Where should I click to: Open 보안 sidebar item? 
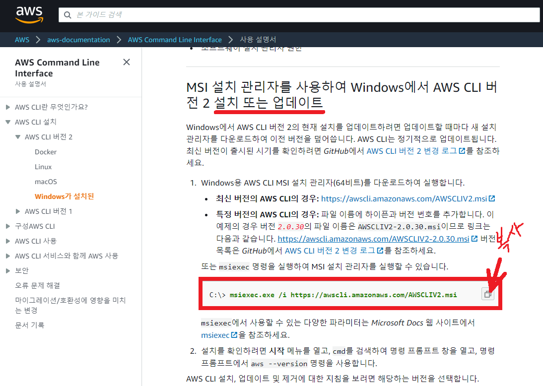21,271
